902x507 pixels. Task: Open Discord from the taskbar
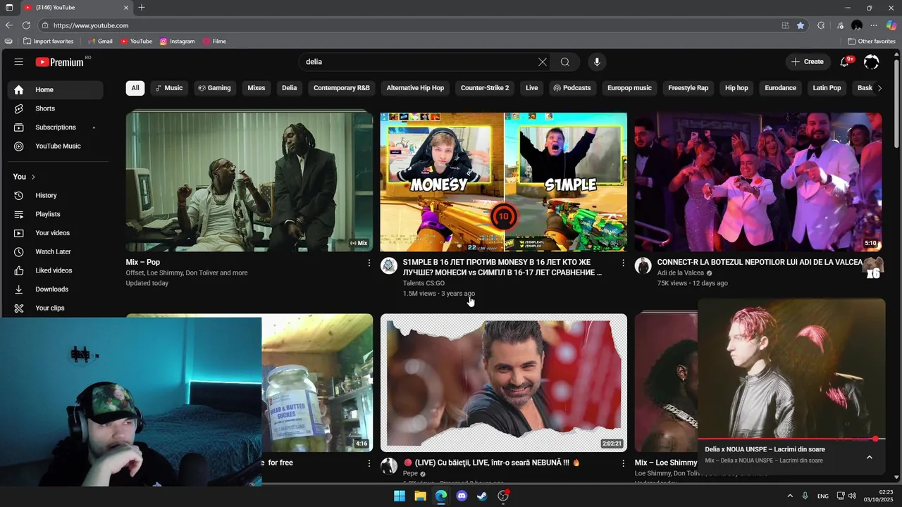click(x=462, y=496)
